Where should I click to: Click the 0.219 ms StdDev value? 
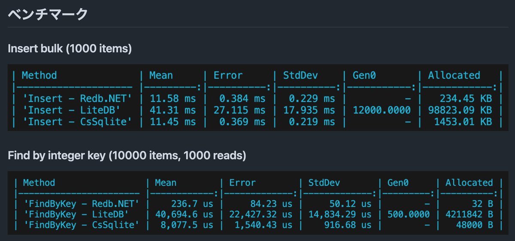point(312,122)
